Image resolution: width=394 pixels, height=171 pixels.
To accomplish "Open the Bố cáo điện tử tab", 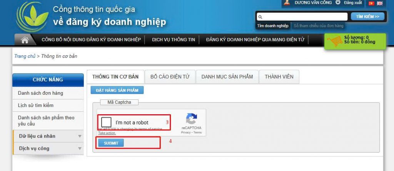I will pos(170,77).
